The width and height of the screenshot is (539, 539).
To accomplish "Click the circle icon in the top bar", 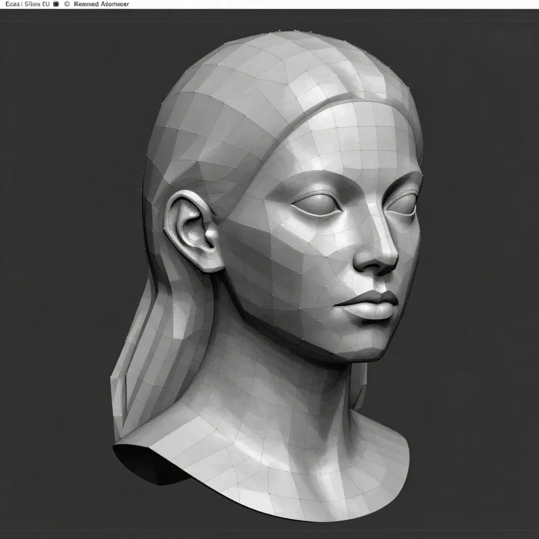I will point(67,4).
